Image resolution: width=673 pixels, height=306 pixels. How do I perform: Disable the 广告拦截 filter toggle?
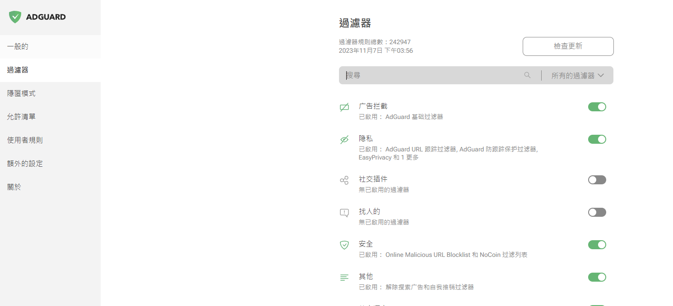coord(597,107)
